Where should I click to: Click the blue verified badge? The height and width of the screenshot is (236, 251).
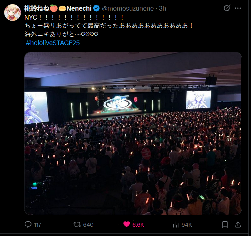tap(97, 8)
